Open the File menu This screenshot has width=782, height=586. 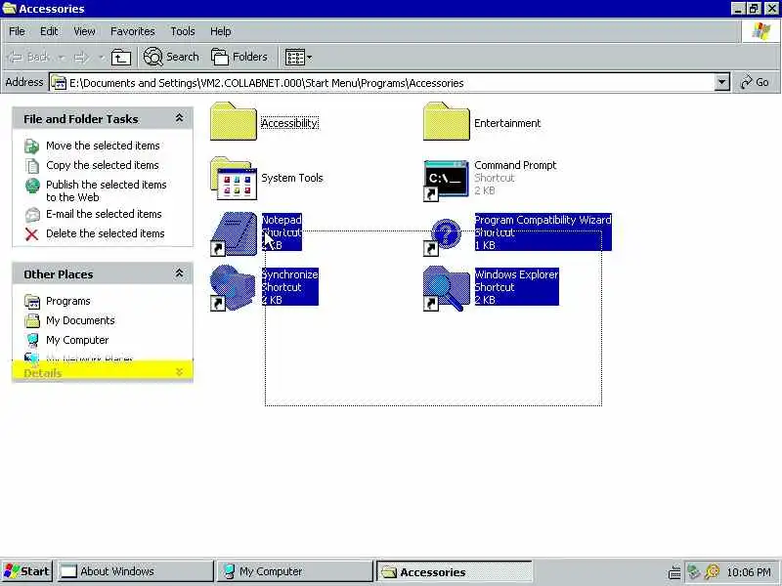click(17, 31)
